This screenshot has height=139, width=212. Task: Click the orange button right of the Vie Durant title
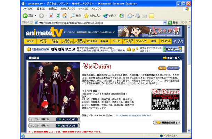pyautogui.click(x=162, y=68)
